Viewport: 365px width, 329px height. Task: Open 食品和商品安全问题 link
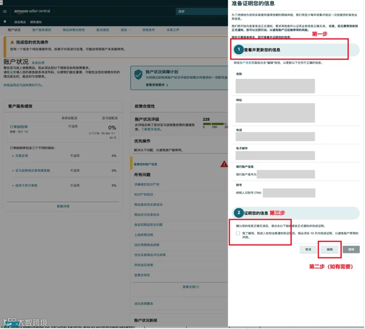coord(148,225)
